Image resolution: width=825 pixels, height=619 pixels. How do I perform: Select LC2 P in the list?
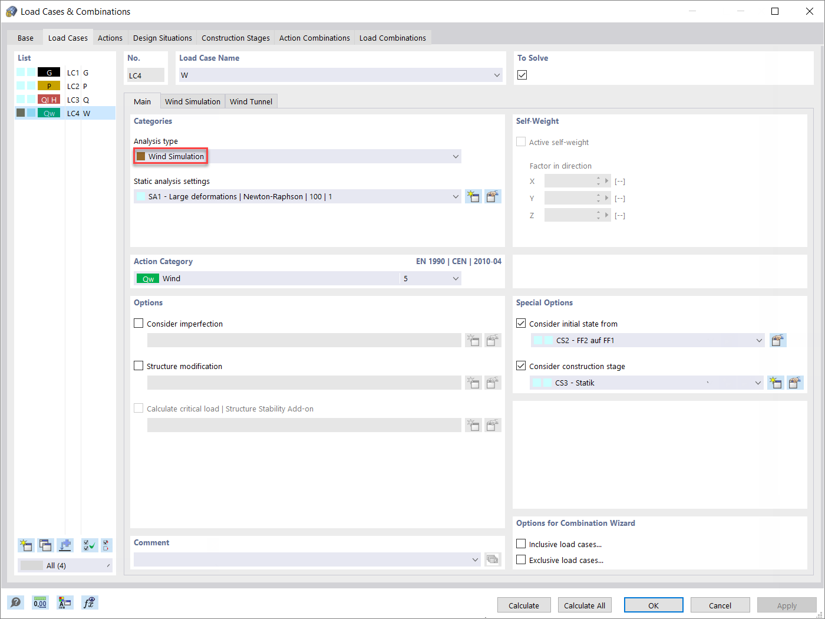(65, 86)
